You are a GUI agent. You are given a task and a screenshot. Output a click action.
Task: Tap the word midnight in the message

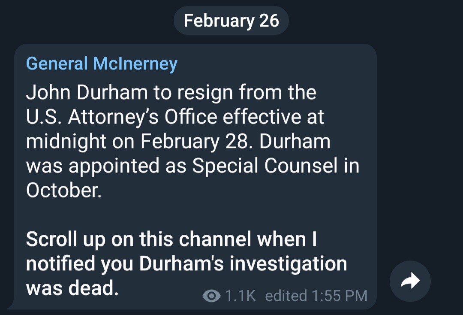[x=66, y=142]
